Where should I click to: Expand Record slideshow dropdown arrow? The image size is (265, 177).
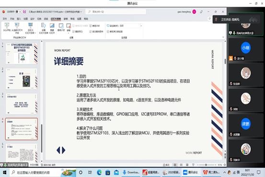(69, 33)
